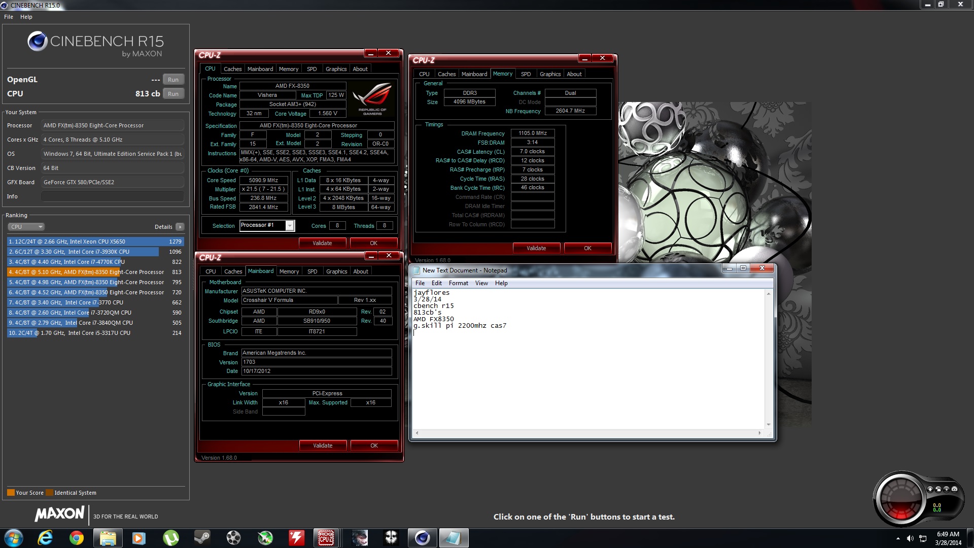Run the OpenGL benchmark
974x548 pixels.
click(x=173, y=80)
